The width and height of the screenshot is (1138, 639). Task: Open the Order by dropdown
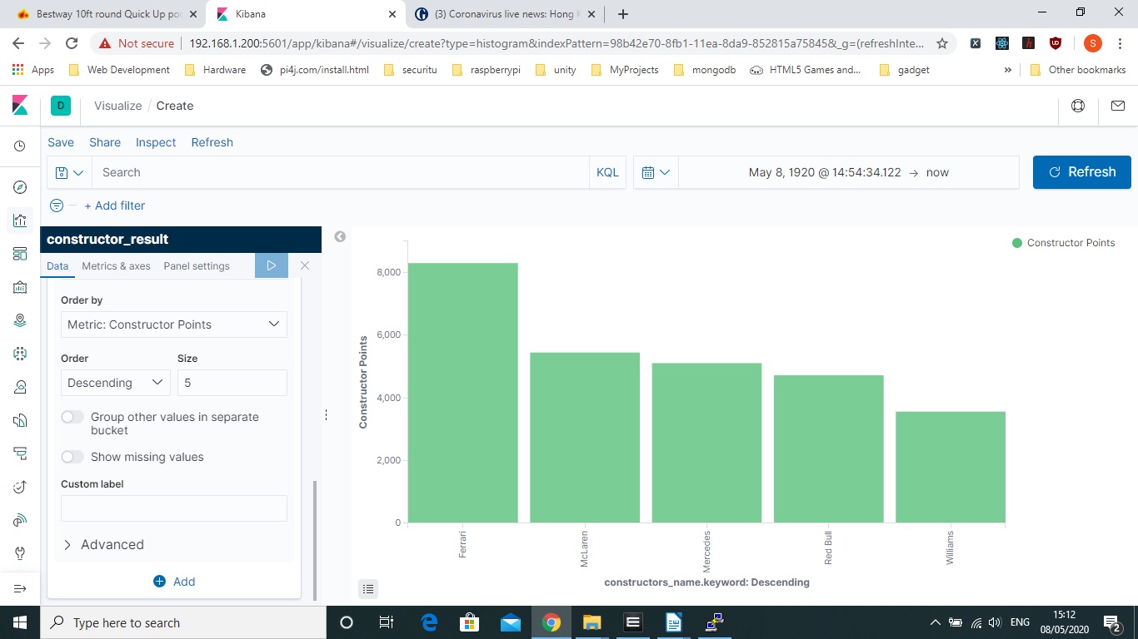(x=174, y=324)
